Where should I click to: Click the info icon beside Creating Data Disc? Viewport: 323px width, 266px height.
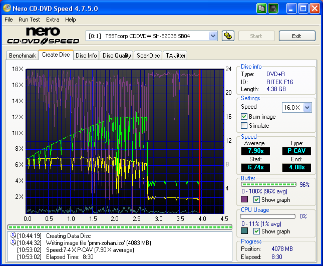coord(13,235)
